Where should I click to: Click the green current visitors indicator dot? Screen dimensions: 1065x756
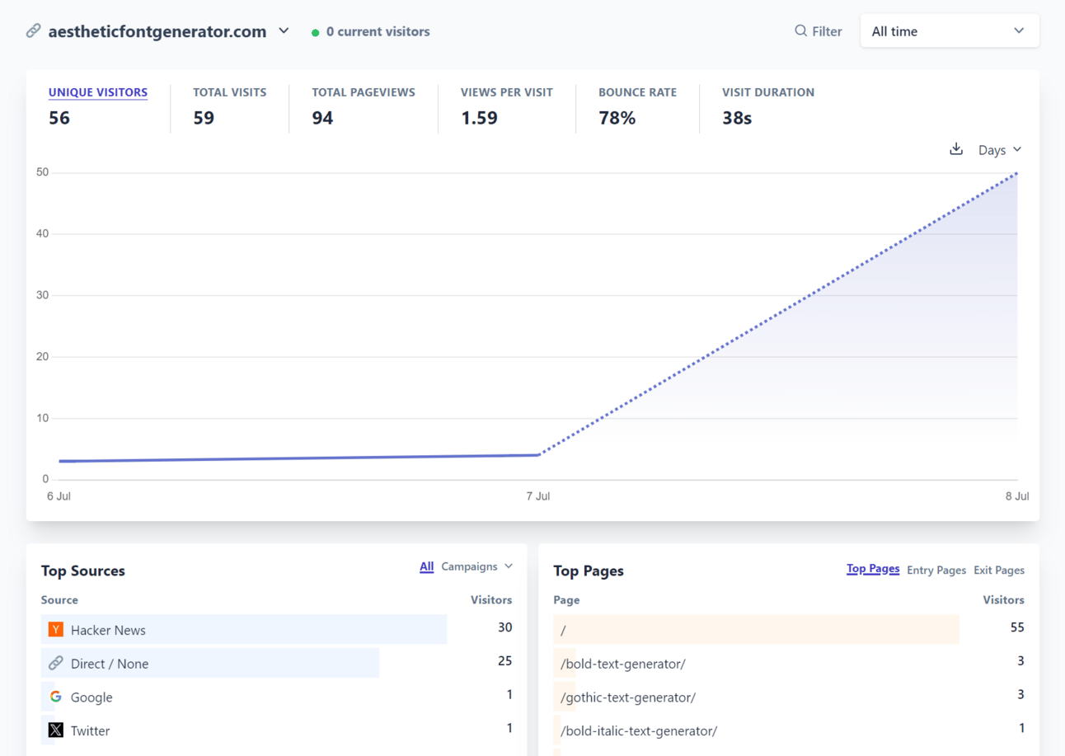[316, 33]
